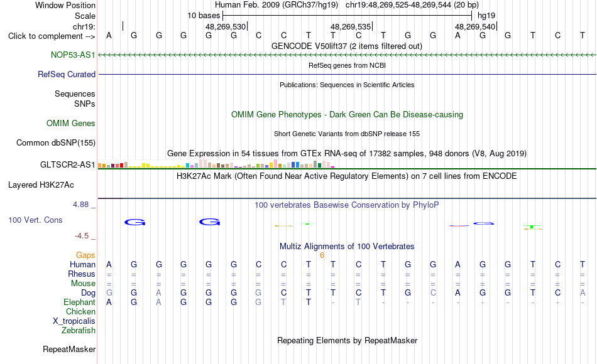Click the NOP53-AS1 green arrowed gene line
The image size is (597, 364).
click(x=347, y=55)
